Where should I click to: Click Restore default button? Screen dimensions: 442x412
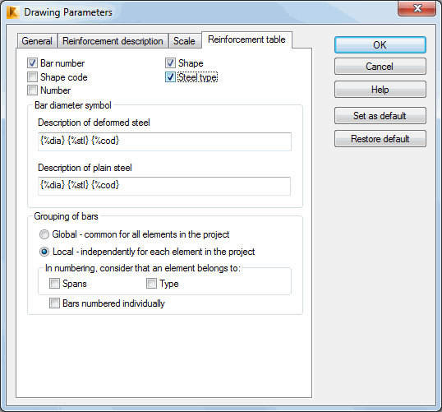click(x=380, y=139)
